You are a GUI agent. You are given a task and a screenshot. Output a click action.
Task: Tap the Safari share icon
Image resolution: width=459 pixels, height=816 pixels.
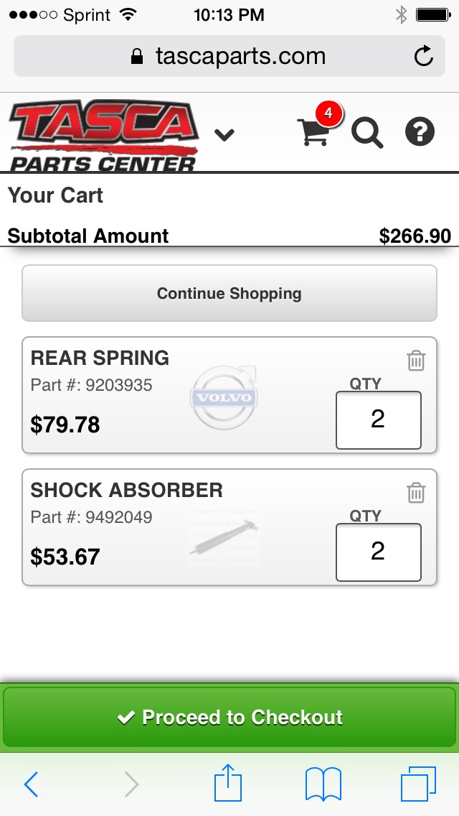229,784
